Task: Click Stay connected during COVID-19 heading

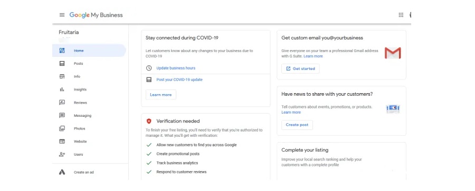Action: pyautogui.click(x=182, y=38)
